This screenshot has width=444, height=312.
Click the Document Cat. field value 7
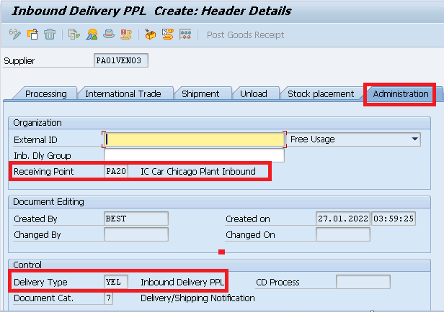[108, 298]
